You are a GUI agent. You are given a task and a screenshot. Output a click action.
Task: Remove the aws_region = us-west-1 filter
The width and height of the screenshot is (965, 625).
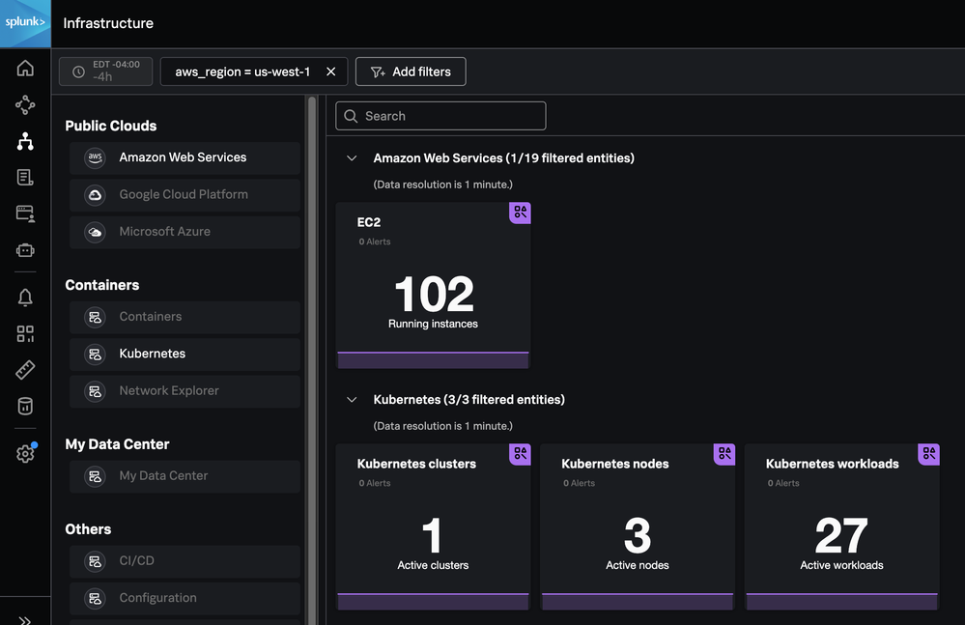click(331, 71)
